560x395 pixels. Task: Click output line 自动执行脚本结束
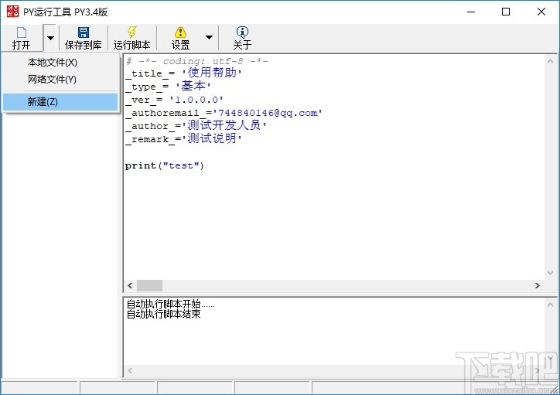pyautogui.click(x=163, y=314)
